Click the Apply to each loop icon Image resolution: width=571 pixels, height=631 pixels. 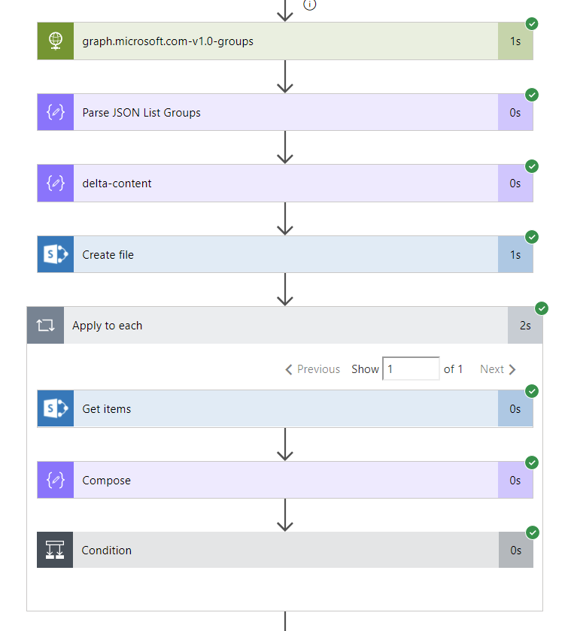tap(45, 326)
